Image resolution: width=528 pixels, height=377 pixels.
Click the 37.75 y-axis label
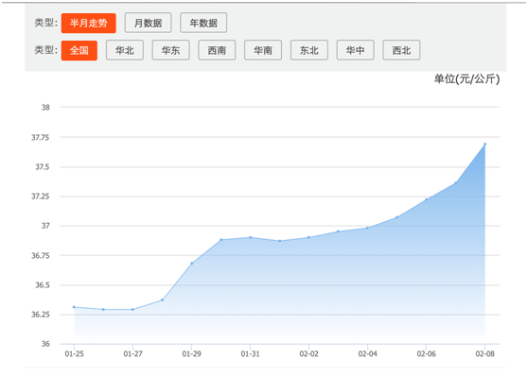(x=41, y=137)
